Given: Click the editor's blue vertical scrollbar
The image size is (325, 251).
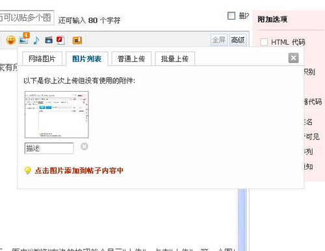Looking at the screenshot, I should point(242,220).
